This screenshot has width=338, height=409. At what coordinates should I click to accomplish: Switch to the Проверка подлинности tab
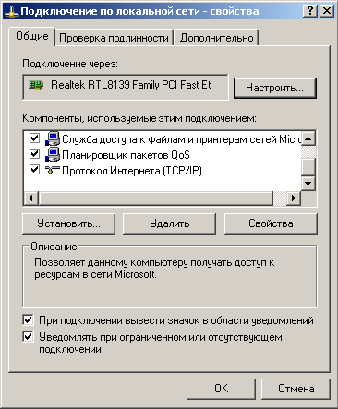click(114, 38)
